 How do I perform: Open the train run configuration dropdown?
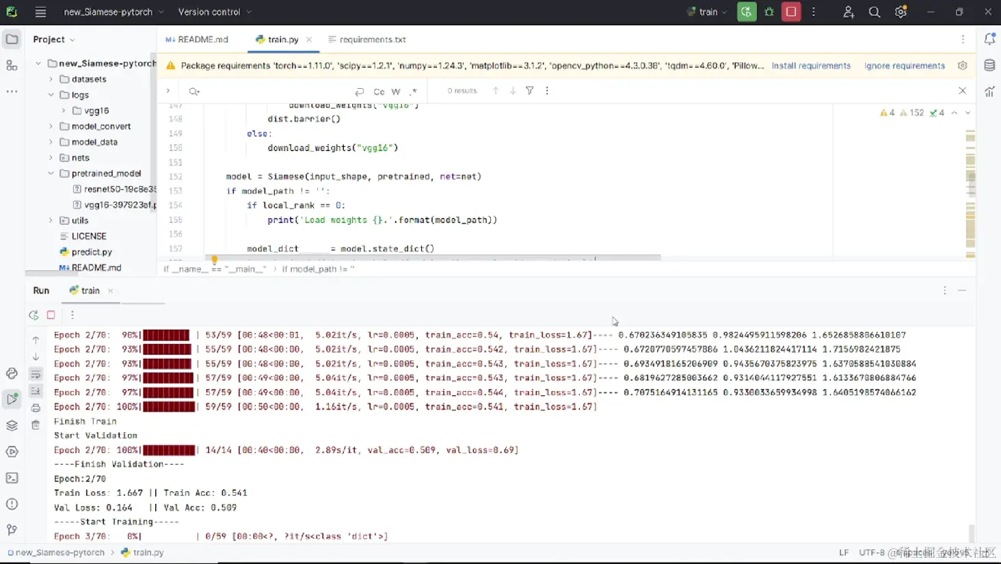coord(707,12)
